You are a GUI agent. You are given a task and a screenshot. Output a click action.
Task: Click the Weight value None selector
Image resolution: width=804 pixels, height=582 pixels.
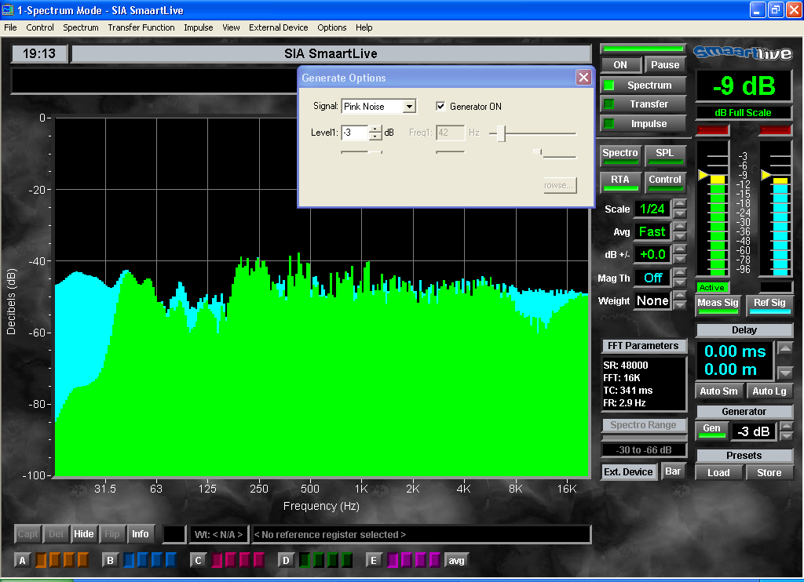click(652, 301)
